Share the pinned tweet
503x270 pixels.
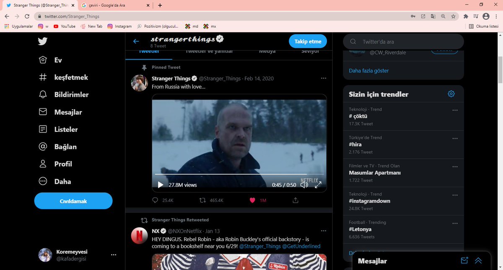296,201
